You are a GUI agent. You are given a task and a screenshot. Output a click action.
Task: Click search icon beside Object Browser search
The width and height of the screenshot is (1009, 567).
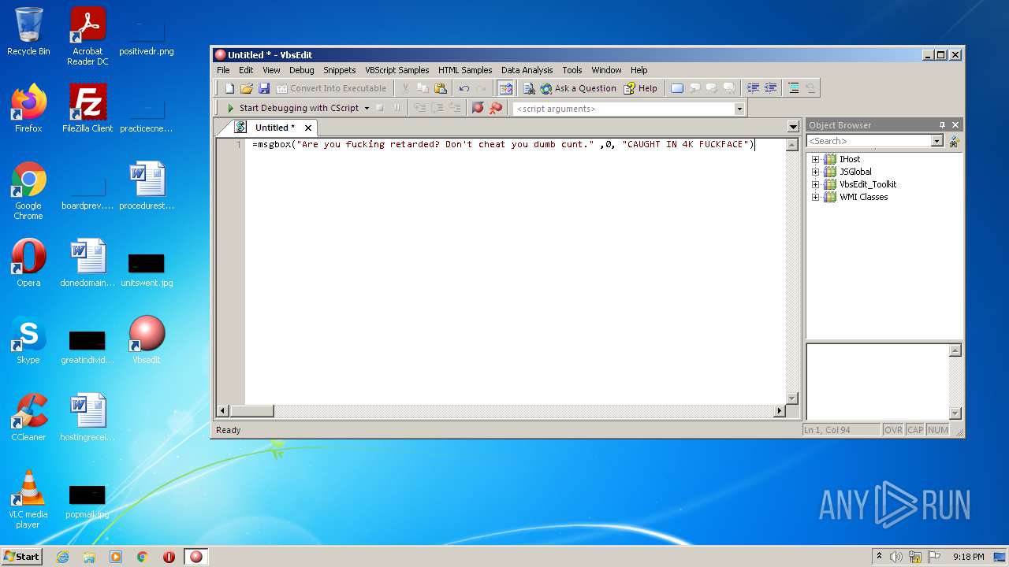click(x=954, y=141)
